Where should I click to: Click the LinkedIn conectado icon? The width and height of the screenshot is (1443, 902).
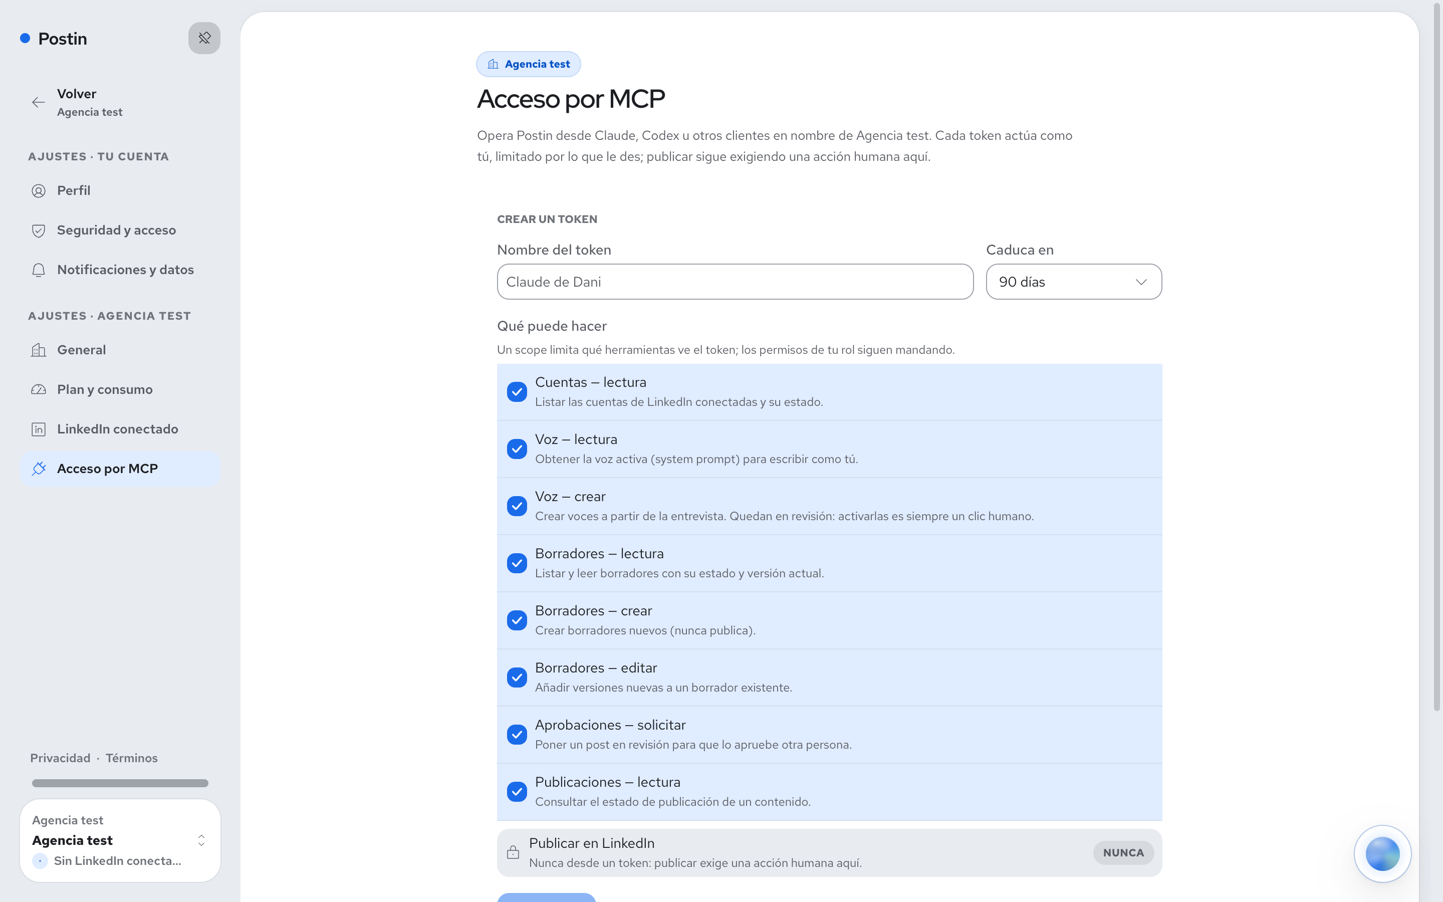coord(39,429)
